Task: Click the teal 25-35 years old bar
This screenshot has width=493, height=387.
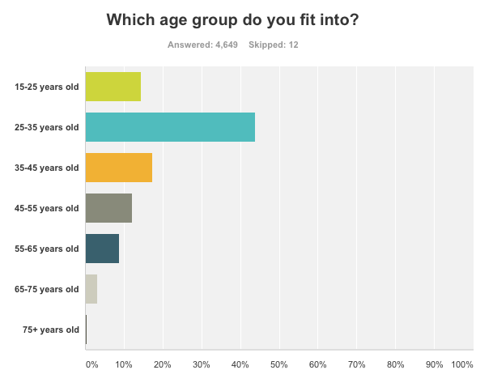Action: point(170,127)
